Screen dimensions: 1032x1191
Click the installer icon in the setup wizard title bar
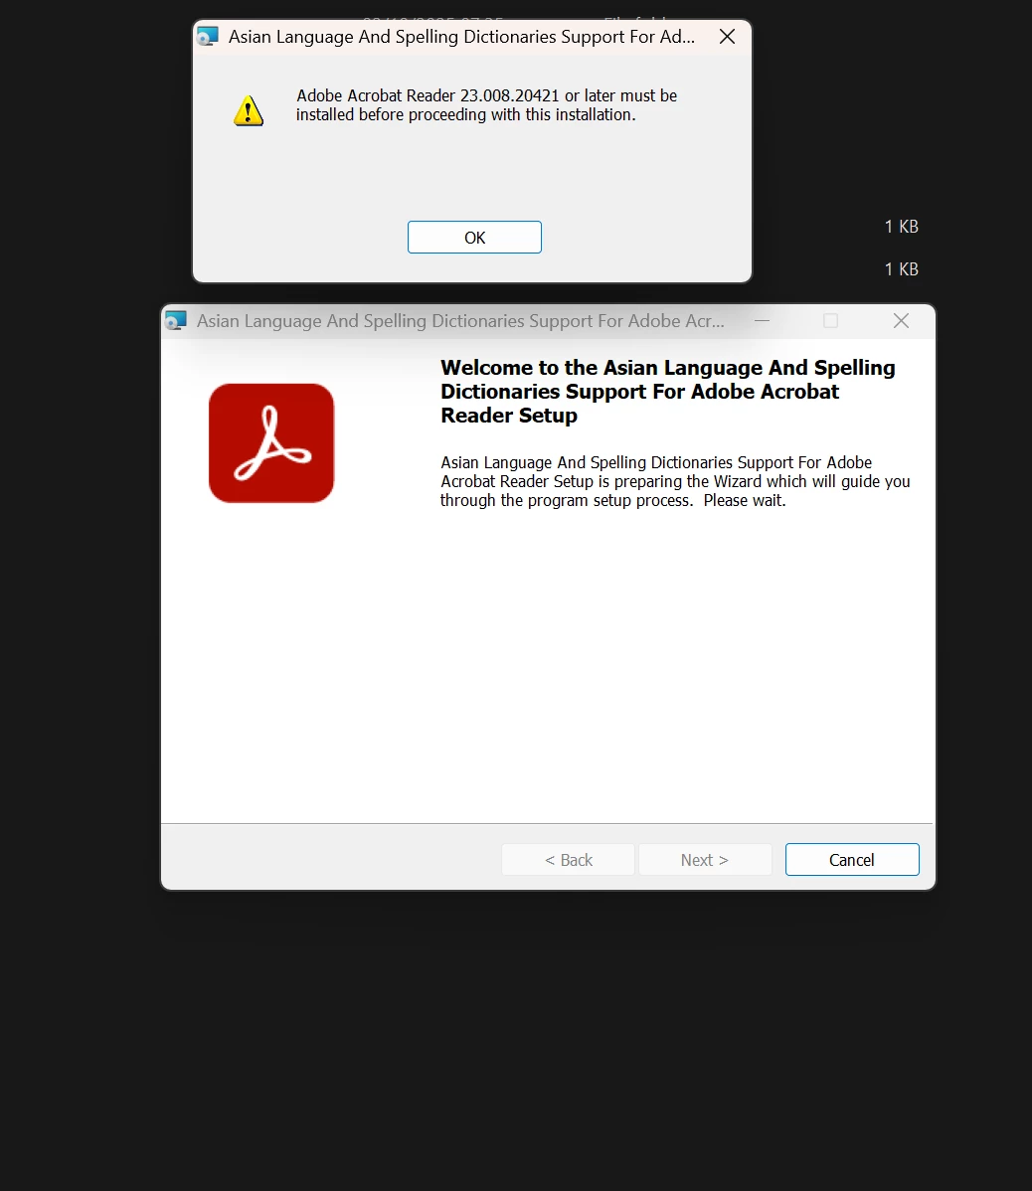[176, 320]
